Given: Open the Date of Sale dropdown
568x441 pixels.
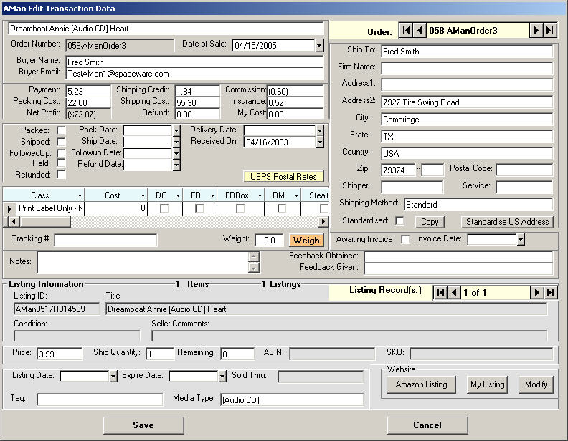Looking at the screenshot, I should 319,46.
